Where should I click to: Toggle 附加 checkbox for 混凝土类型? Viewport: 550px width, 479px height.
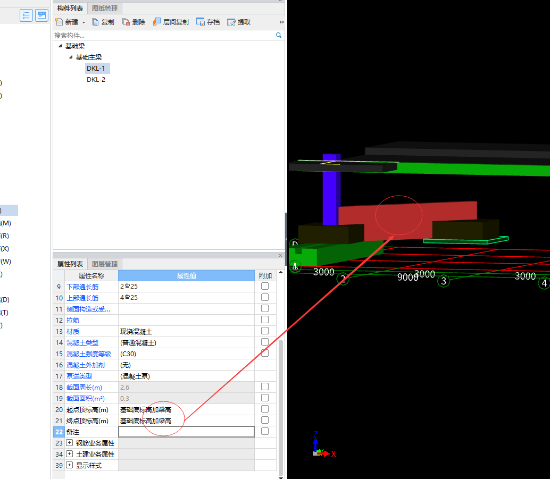(265, 342)
